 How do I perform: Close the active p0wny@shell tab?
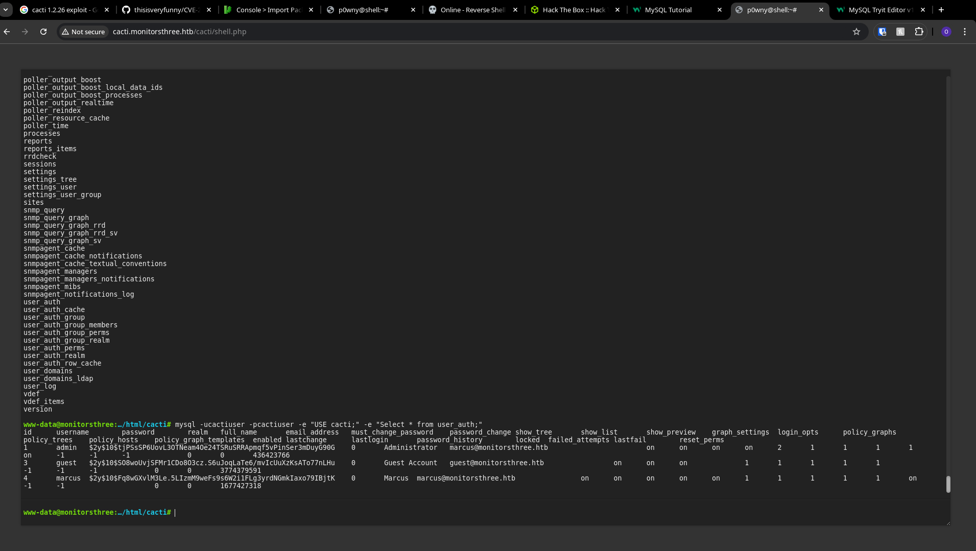tap(821, 10)
